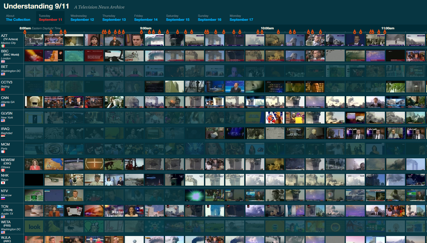The width and height of the screenshot is (427, 243).
Task: Switch to Wednesday September 12
Action: [82, 18]
